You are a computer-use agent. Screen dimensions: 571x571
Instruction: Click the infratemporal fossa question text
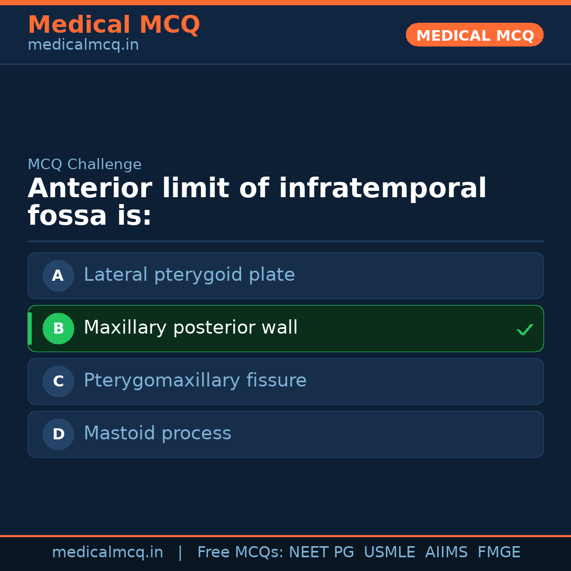point(257,202)
